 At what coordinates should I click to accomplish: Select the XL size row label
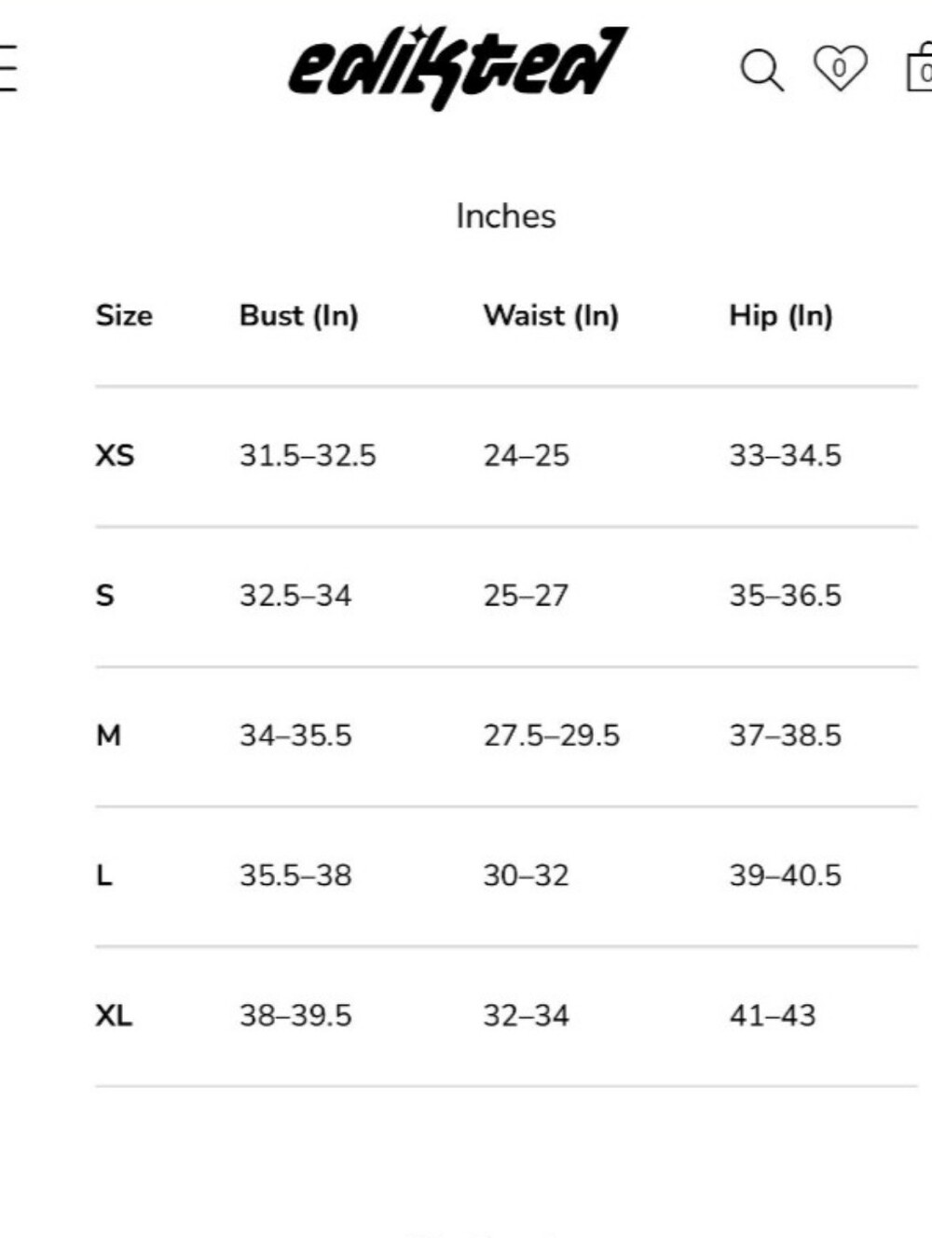pyautogui.click(x=114, y=1015)
